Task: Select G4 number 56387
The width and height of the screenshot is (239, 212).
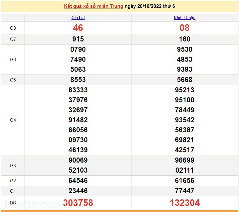Action: [184, 130]
